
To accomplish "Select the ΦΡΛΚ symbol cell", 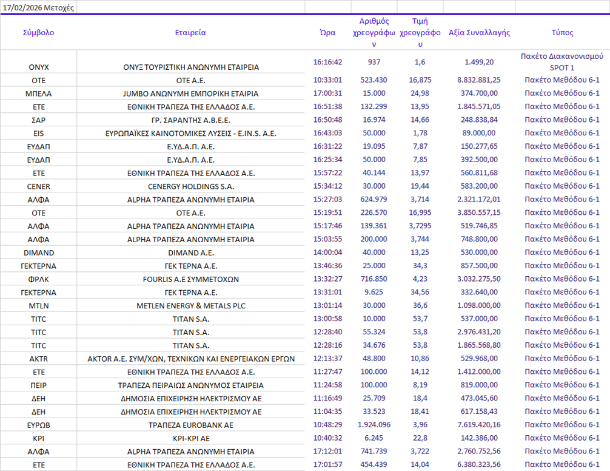I will pos(39,279).
